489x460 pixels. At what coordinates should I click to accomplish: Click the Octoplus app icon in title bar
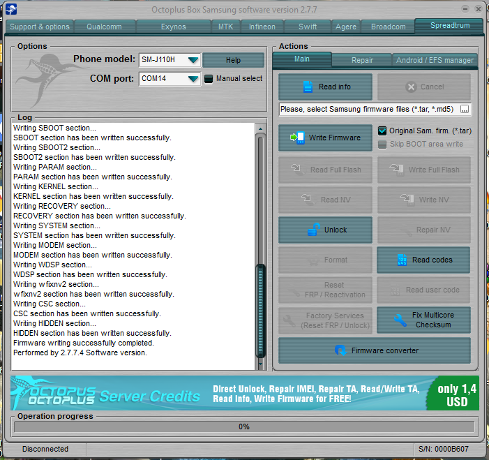click(11, 9)
